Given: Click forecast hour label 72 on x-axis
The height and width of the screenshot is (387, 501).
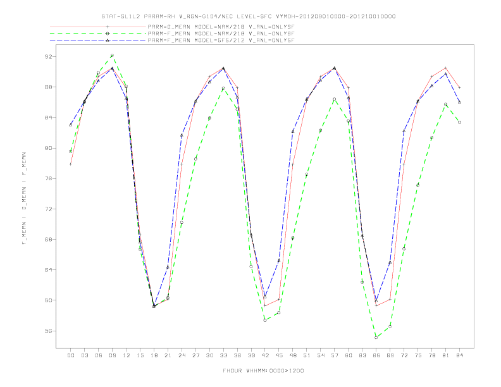Looking at the screenshot, I should pos(404,355).
